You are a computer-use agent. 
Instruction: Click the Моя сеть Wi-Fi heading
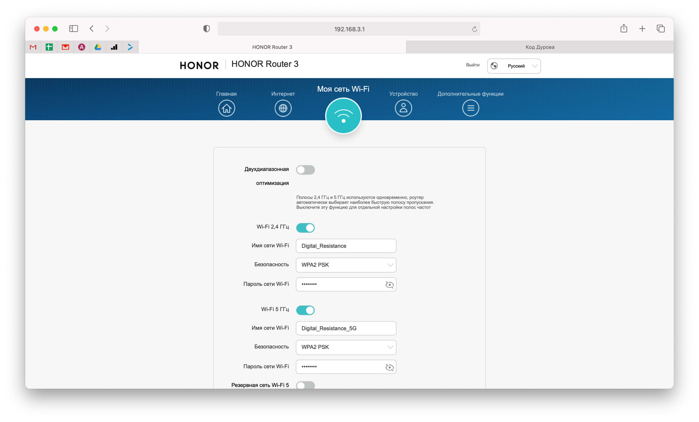pos(343,89)
